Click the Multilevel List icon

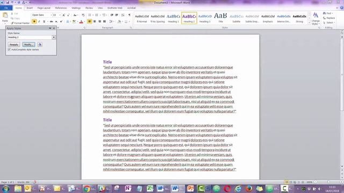pos(104,15)
